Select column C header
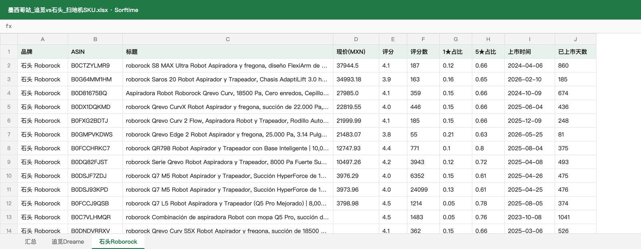This screenshot has height=249, width=641. [228, 39]
